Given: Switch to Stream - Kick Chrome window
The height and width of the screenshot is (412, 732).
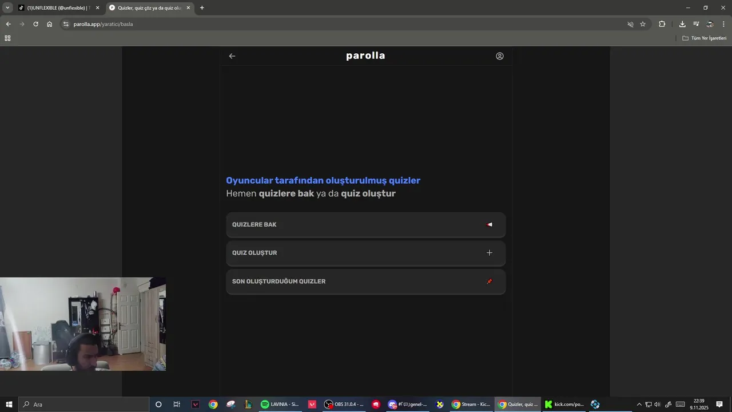Looking at the screenshot, I should click(472, 405).
